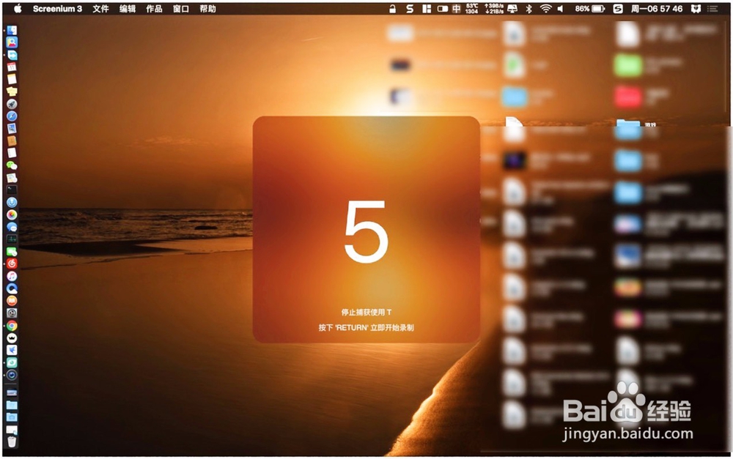Screen dimensions: 733x459
Task: Open System Preferences from the Dock
Action: (x=12, y=313)
